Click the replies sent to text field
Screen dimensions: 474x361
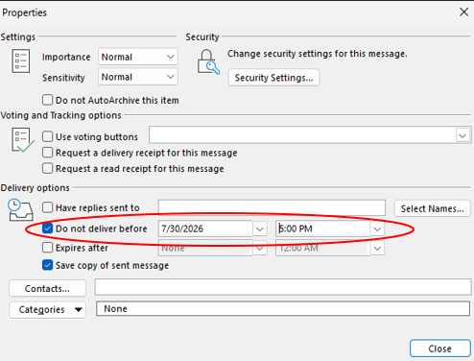(272, 208)
